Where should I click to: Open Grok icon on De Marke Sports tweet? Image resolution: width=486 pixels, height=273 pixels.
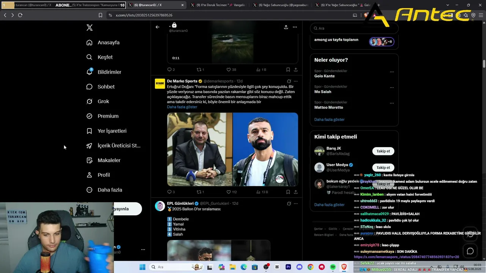tap(289, 81)
